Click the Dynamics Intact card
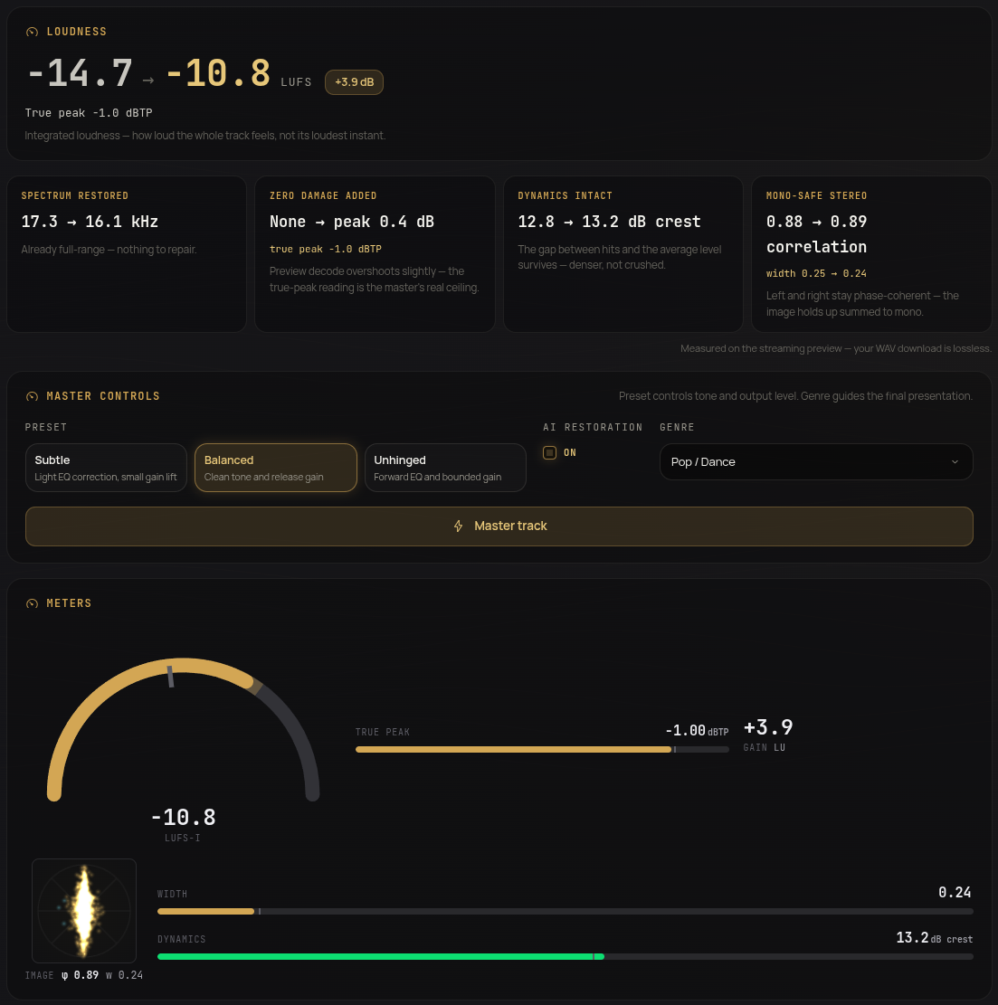Screen dimensions: 998x1005 point(623,254)
